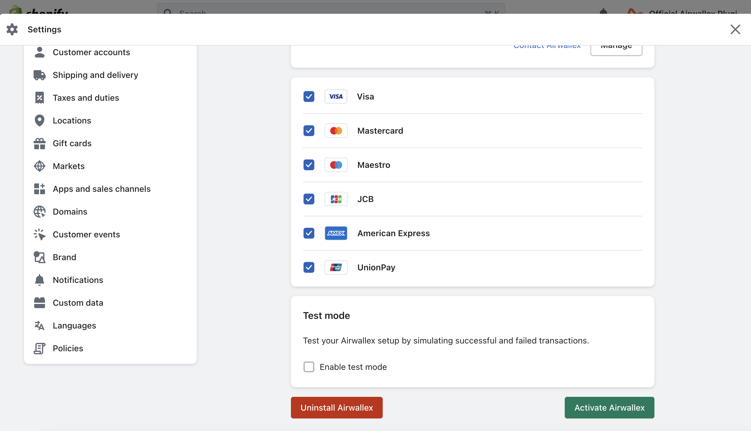The width and height of the screenshot is (751, 431).
Task: Click the Languages translate icon
Action: [x=39, y=325]
